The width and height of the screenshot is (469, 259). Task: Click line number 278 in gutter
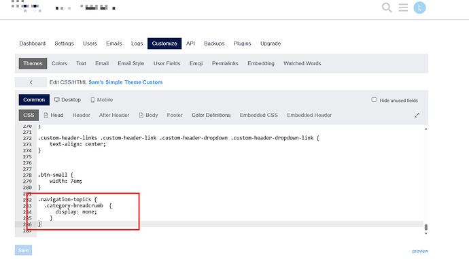coord(27,175)
